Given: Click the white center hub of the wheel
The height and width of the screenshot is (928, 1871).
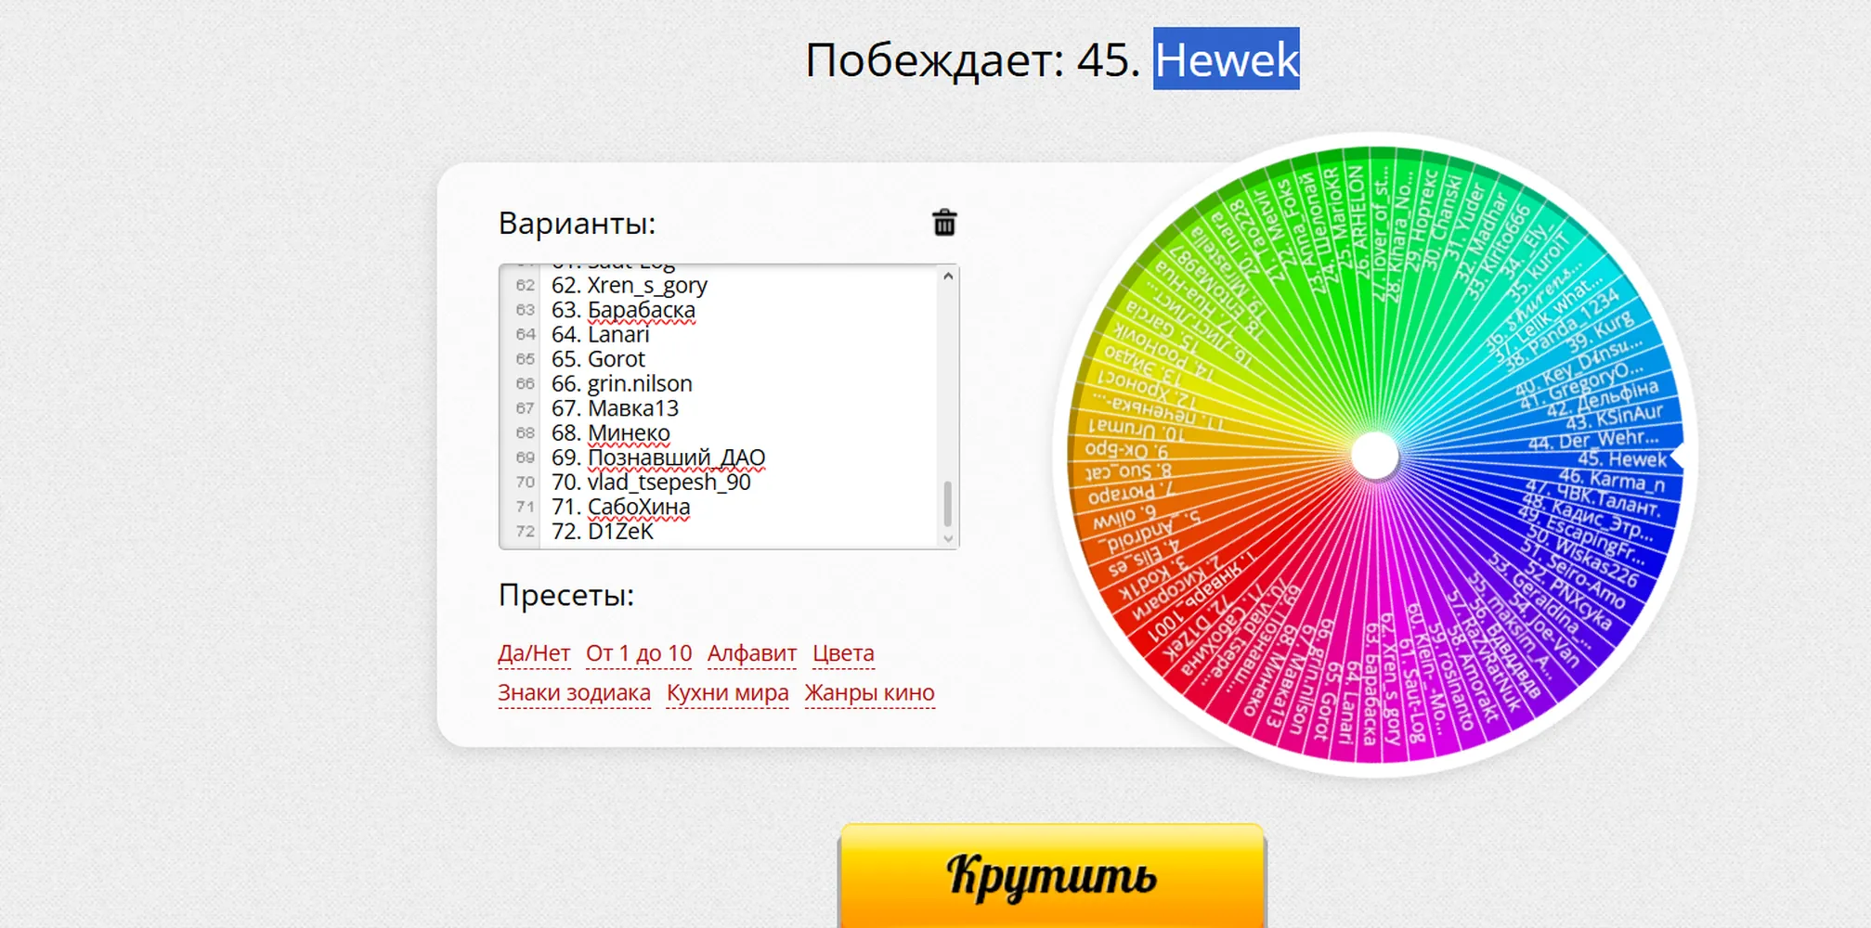Looking at the screenshot, I should pos(1374,456).
